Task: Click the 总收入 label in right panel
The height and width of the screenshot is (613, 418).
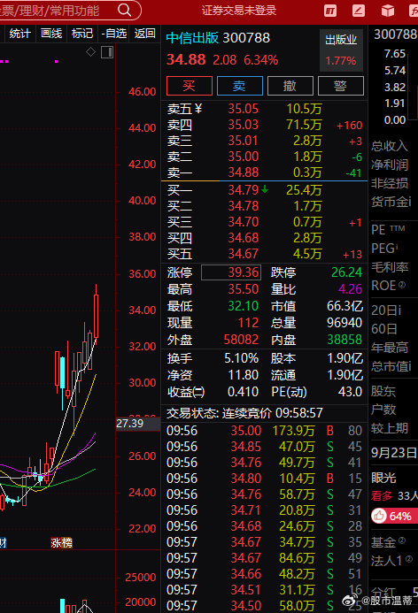Action: point(390,146)
